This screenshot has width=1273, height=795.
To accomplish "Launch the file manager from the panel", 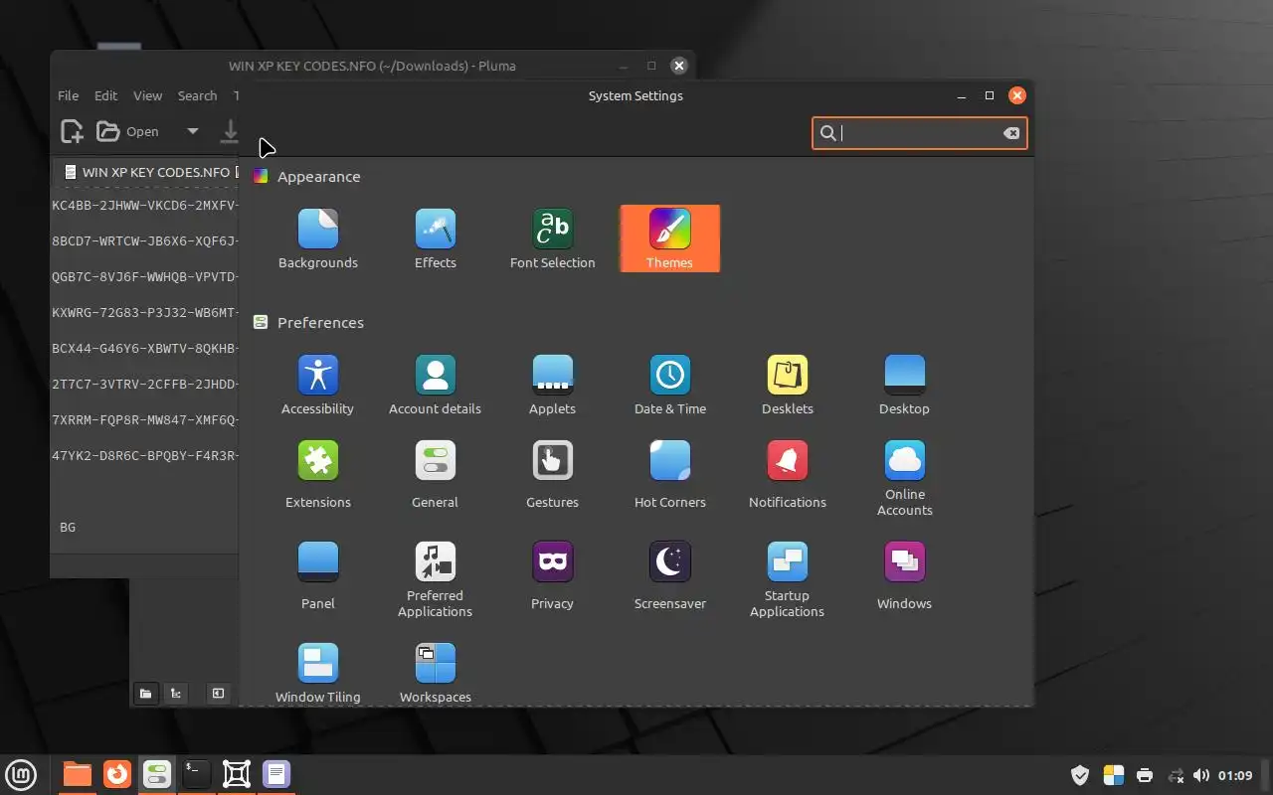I will [x=77, y=774].
